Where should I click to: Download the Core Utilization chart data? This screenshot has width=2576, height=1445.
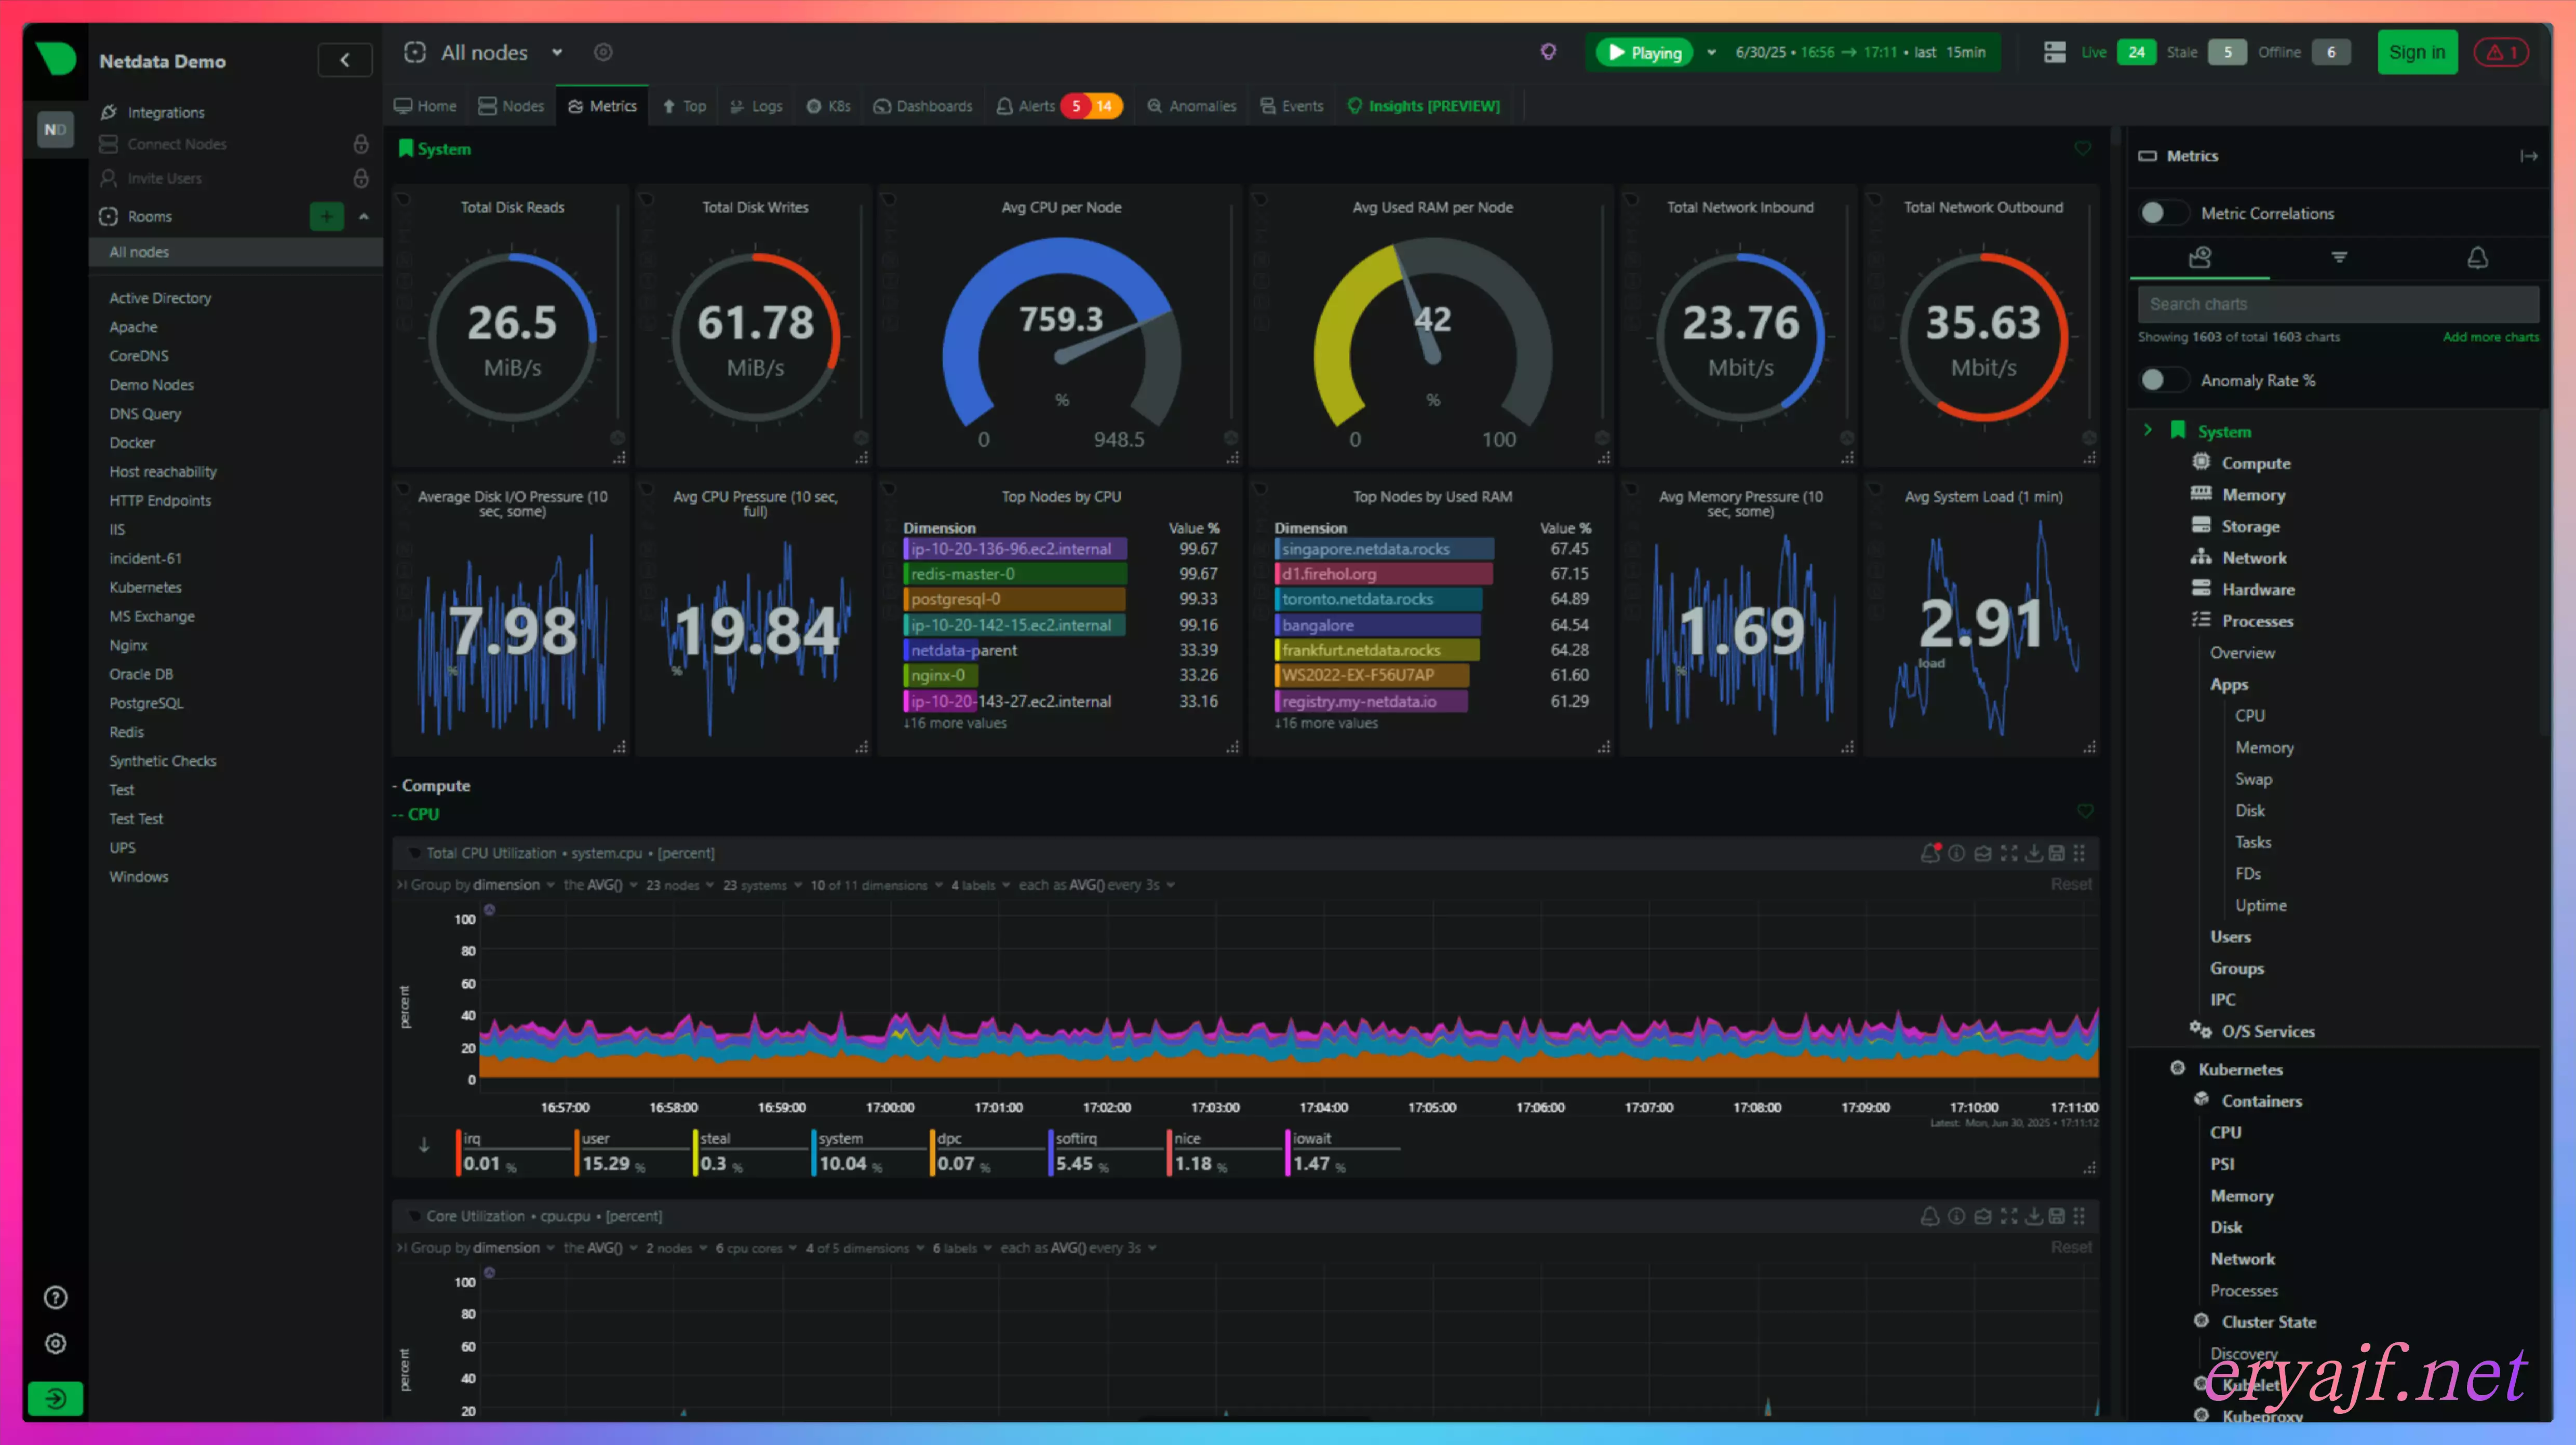tap(2033, 1216)
